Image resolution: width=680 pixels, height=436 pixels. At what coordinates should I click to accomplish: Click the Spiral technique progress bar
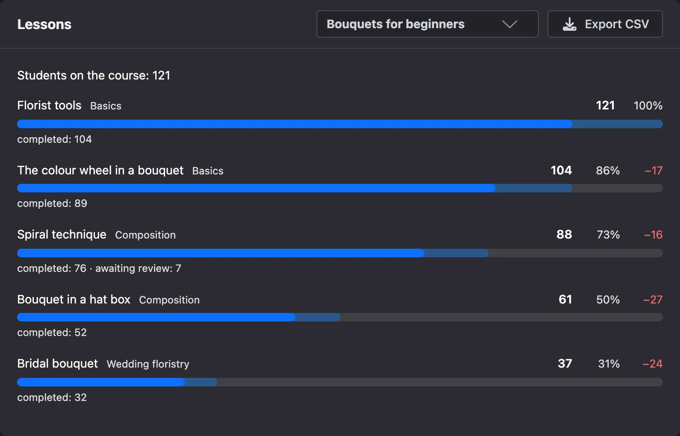pos(340,253)
